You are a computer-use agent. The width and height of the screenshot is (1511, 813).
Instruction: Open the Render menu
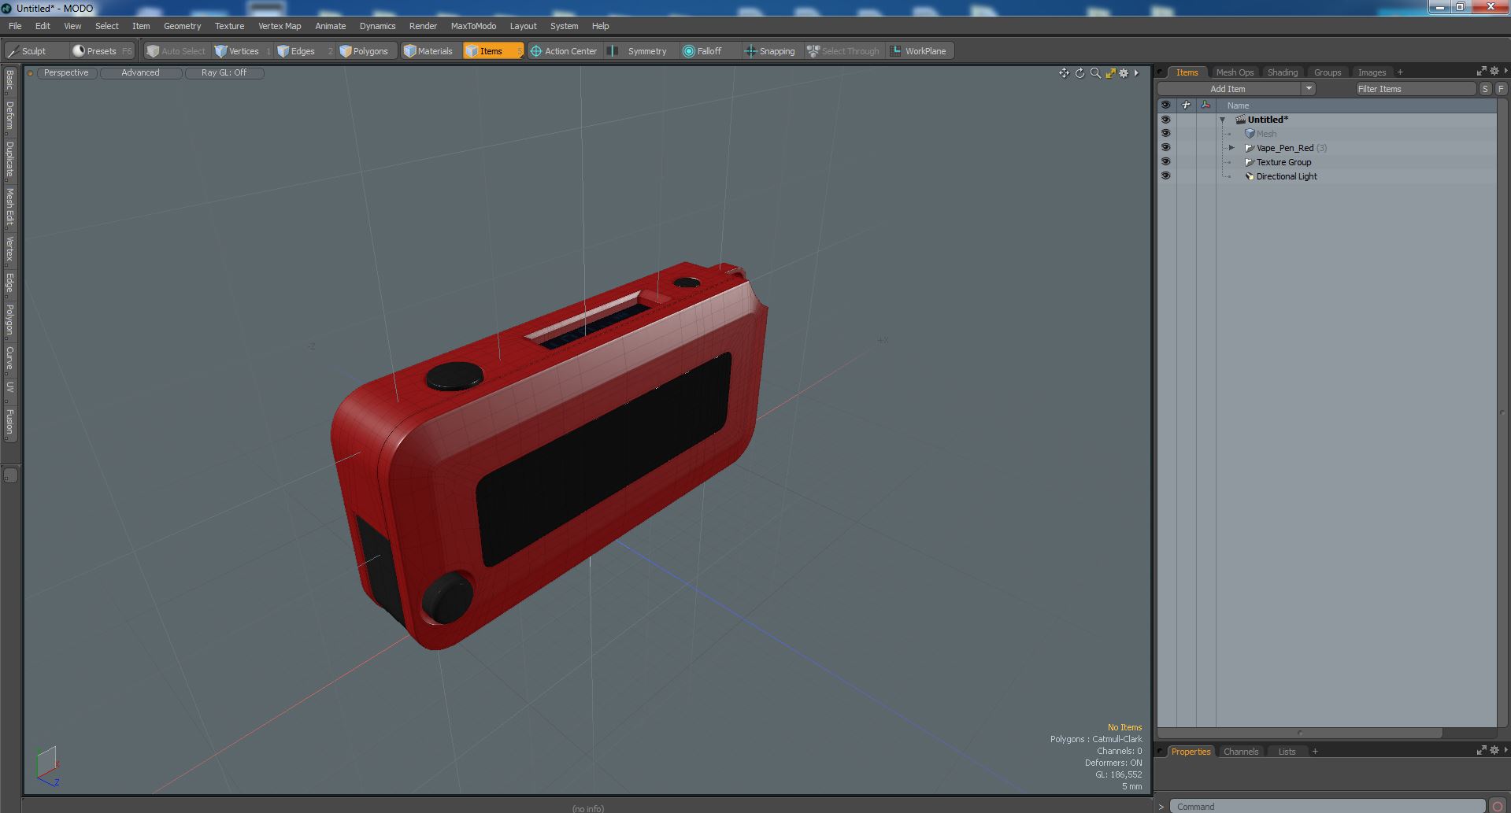(x=423, y=26)
